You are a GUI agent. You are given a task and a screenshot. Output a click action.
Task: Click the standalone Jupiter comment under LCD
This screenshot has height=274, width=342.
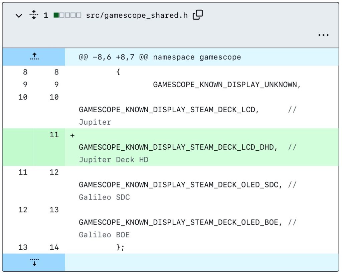click(95, 122)
